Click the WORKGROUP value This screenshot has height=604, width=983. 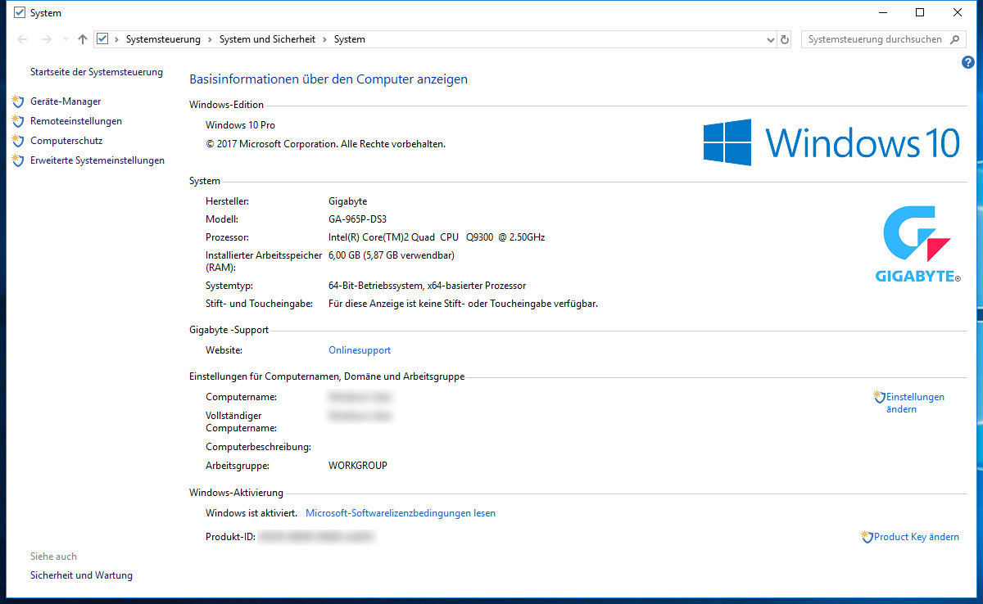[x=358, y=466]
